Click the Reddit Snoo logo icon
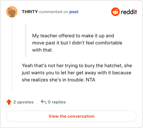The image size is (143, 128). tap(115, 12)
